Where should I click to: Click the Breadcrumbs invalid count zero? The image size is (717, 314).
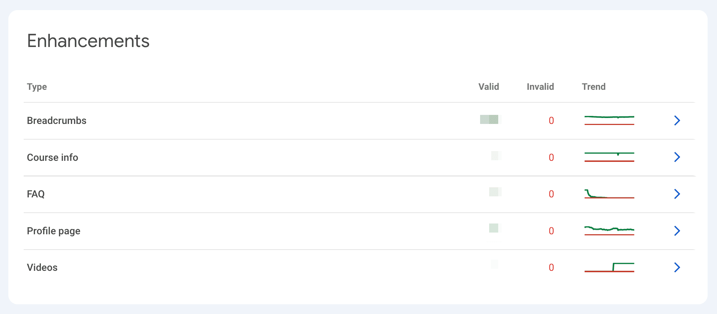551,120
